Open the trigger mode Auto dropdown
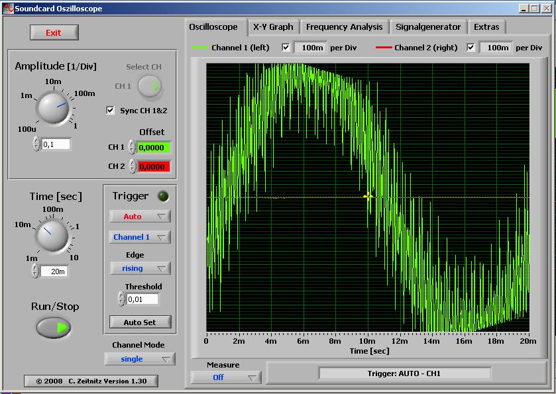 click(x=140, y=217)
